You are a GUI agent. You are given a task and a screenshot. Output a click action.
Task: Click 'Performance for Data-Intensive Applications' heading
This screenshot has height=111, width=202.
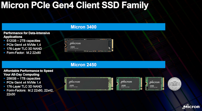coord(27,35)
